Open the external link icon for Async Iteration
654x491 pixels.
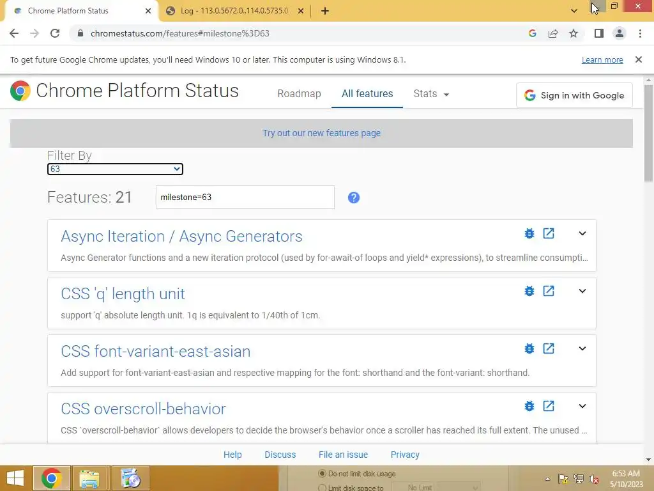tap(549, 233)
